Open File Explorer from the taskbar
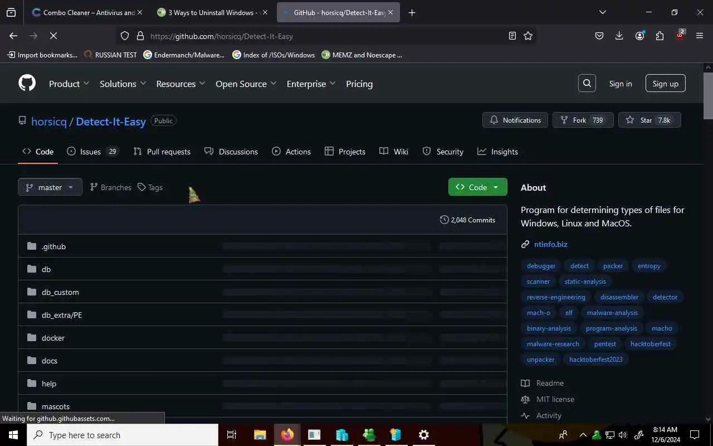Screen dimensions: 713x446 click(260, 435)
